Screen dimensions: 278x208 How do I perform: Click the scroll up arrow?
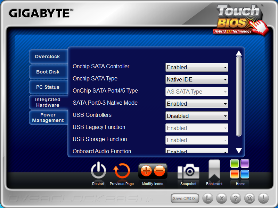pos(239,53)
